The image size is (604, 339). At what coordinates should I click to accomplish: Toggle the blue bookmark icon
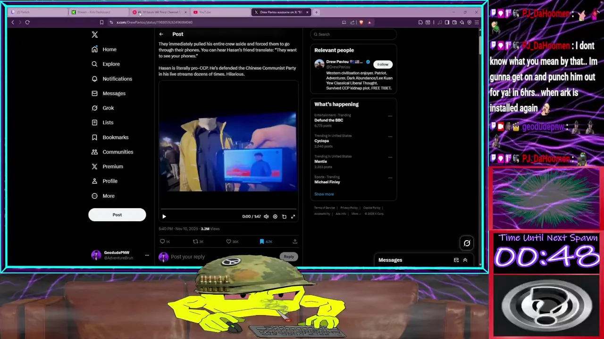pos(262,242)
